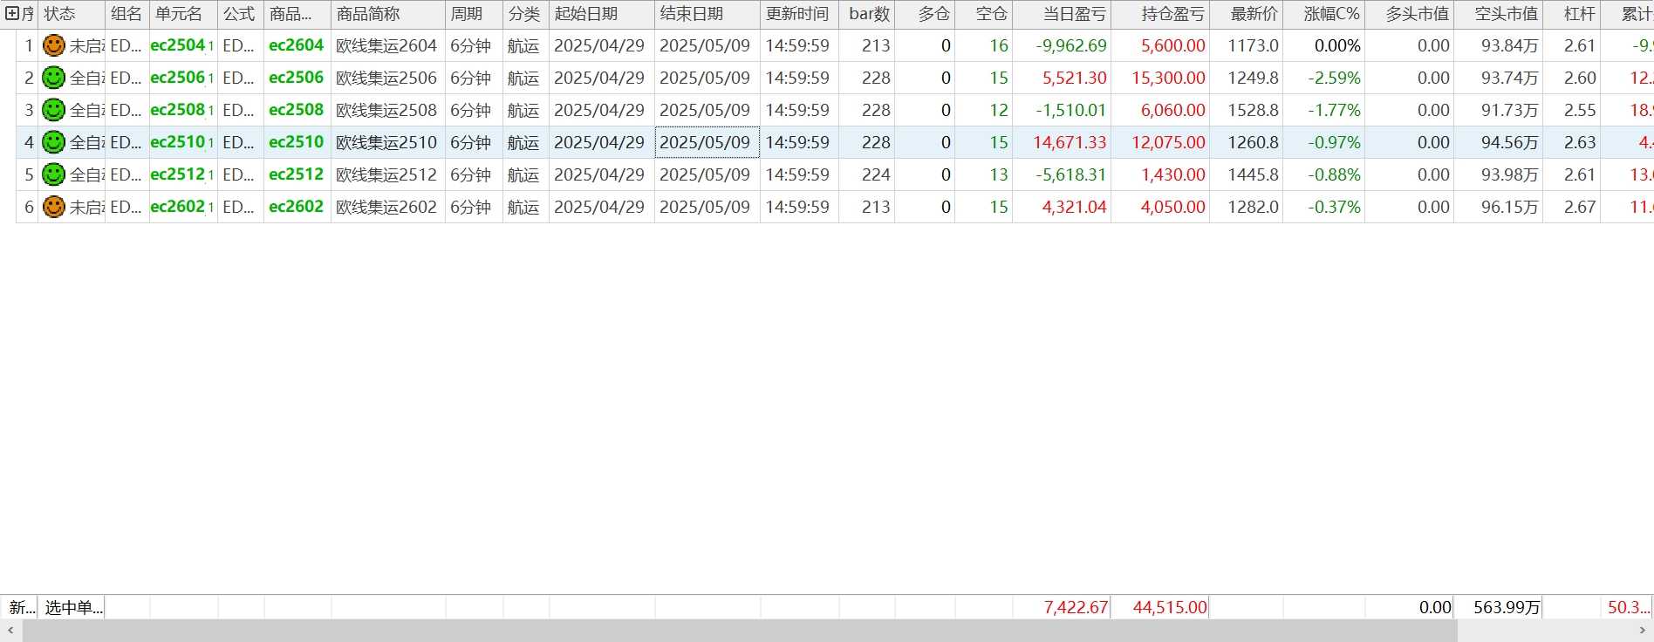Click the green smiley status icon for ec2506
This screenshot has width=1654, height=642.
coord(54,78)
